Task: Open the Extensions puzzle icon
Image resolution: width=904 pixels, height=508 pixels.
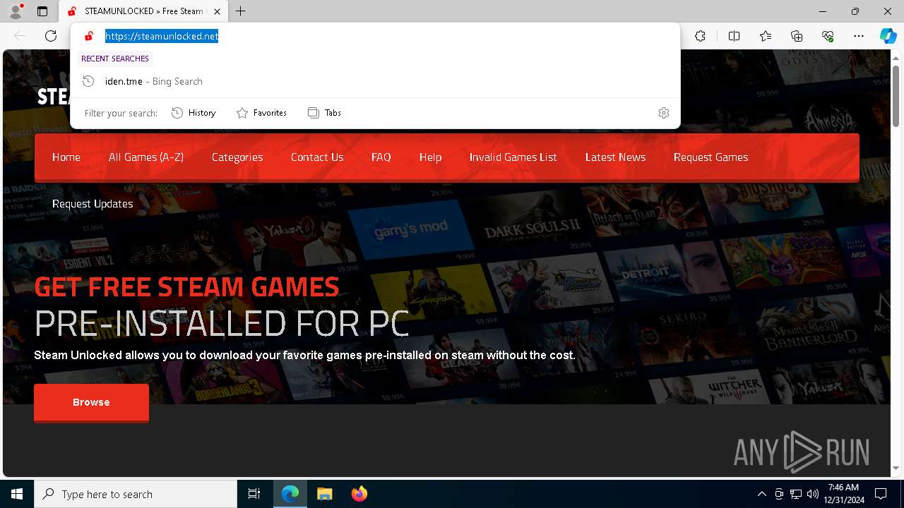Action: (x=700, y=36)
